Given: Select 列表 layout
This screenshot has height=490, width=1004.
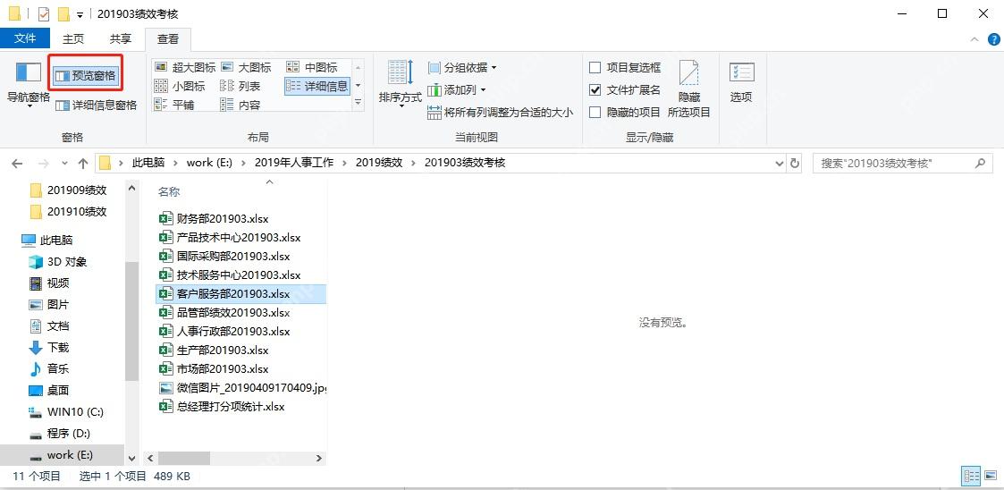Looking at the screenshot, I should [x=240, y=86].
